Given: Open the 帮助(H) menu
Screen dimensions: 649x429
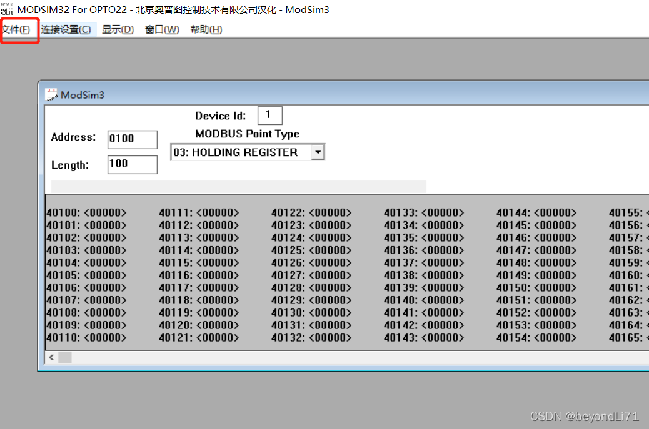Looking at the screenshot, I should (206, 30).
